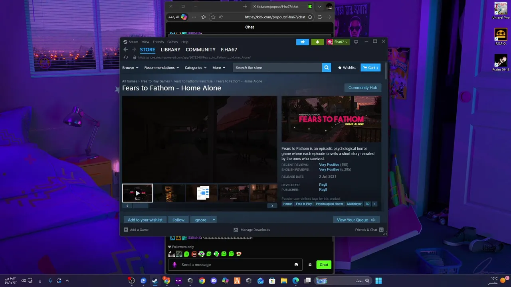Click Read aloud icon in address bar

click(x=221, y=17)
